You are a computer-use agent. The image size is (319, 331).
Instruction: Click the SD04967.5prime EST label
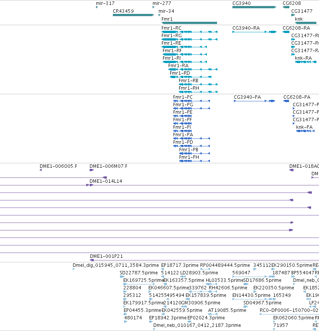[x=262, y=303]
